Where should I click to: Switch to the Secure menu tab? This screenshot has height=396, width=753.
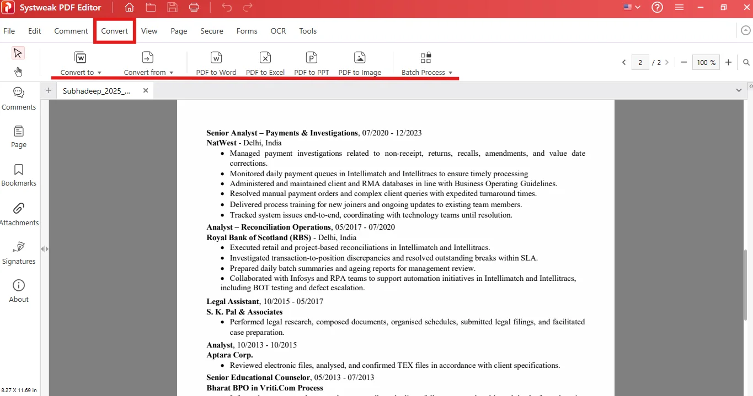(211, 31)
